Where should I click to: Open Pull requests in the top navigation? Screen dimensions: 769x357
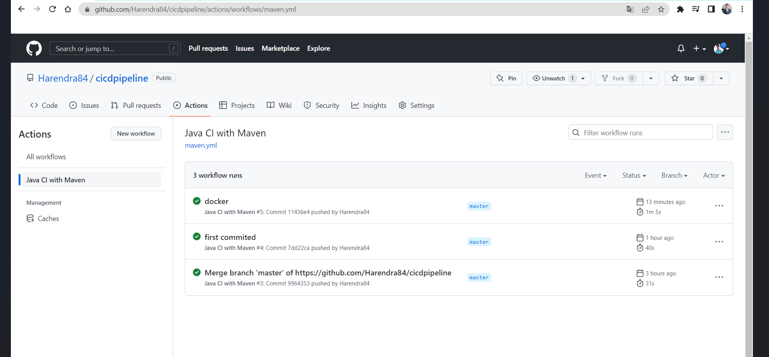(208, 48)
